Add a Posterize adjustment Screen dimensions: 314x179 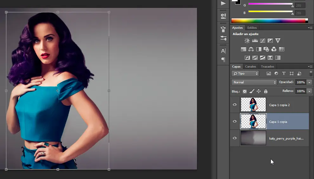(255, 57)
